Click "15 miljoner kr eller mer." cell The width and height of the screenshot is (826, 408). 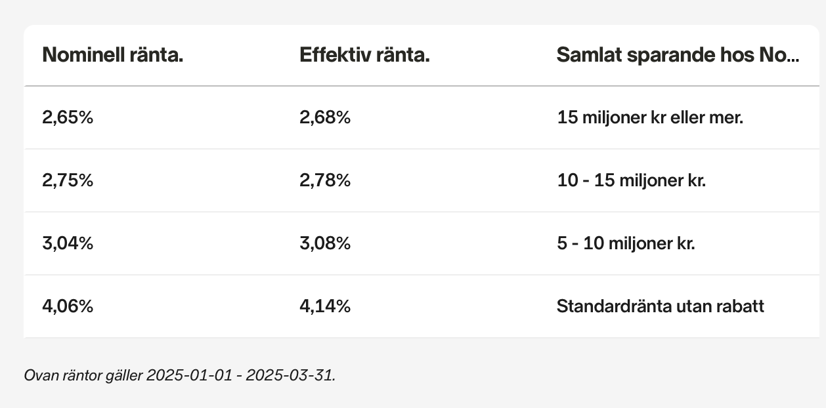point(649,118)
